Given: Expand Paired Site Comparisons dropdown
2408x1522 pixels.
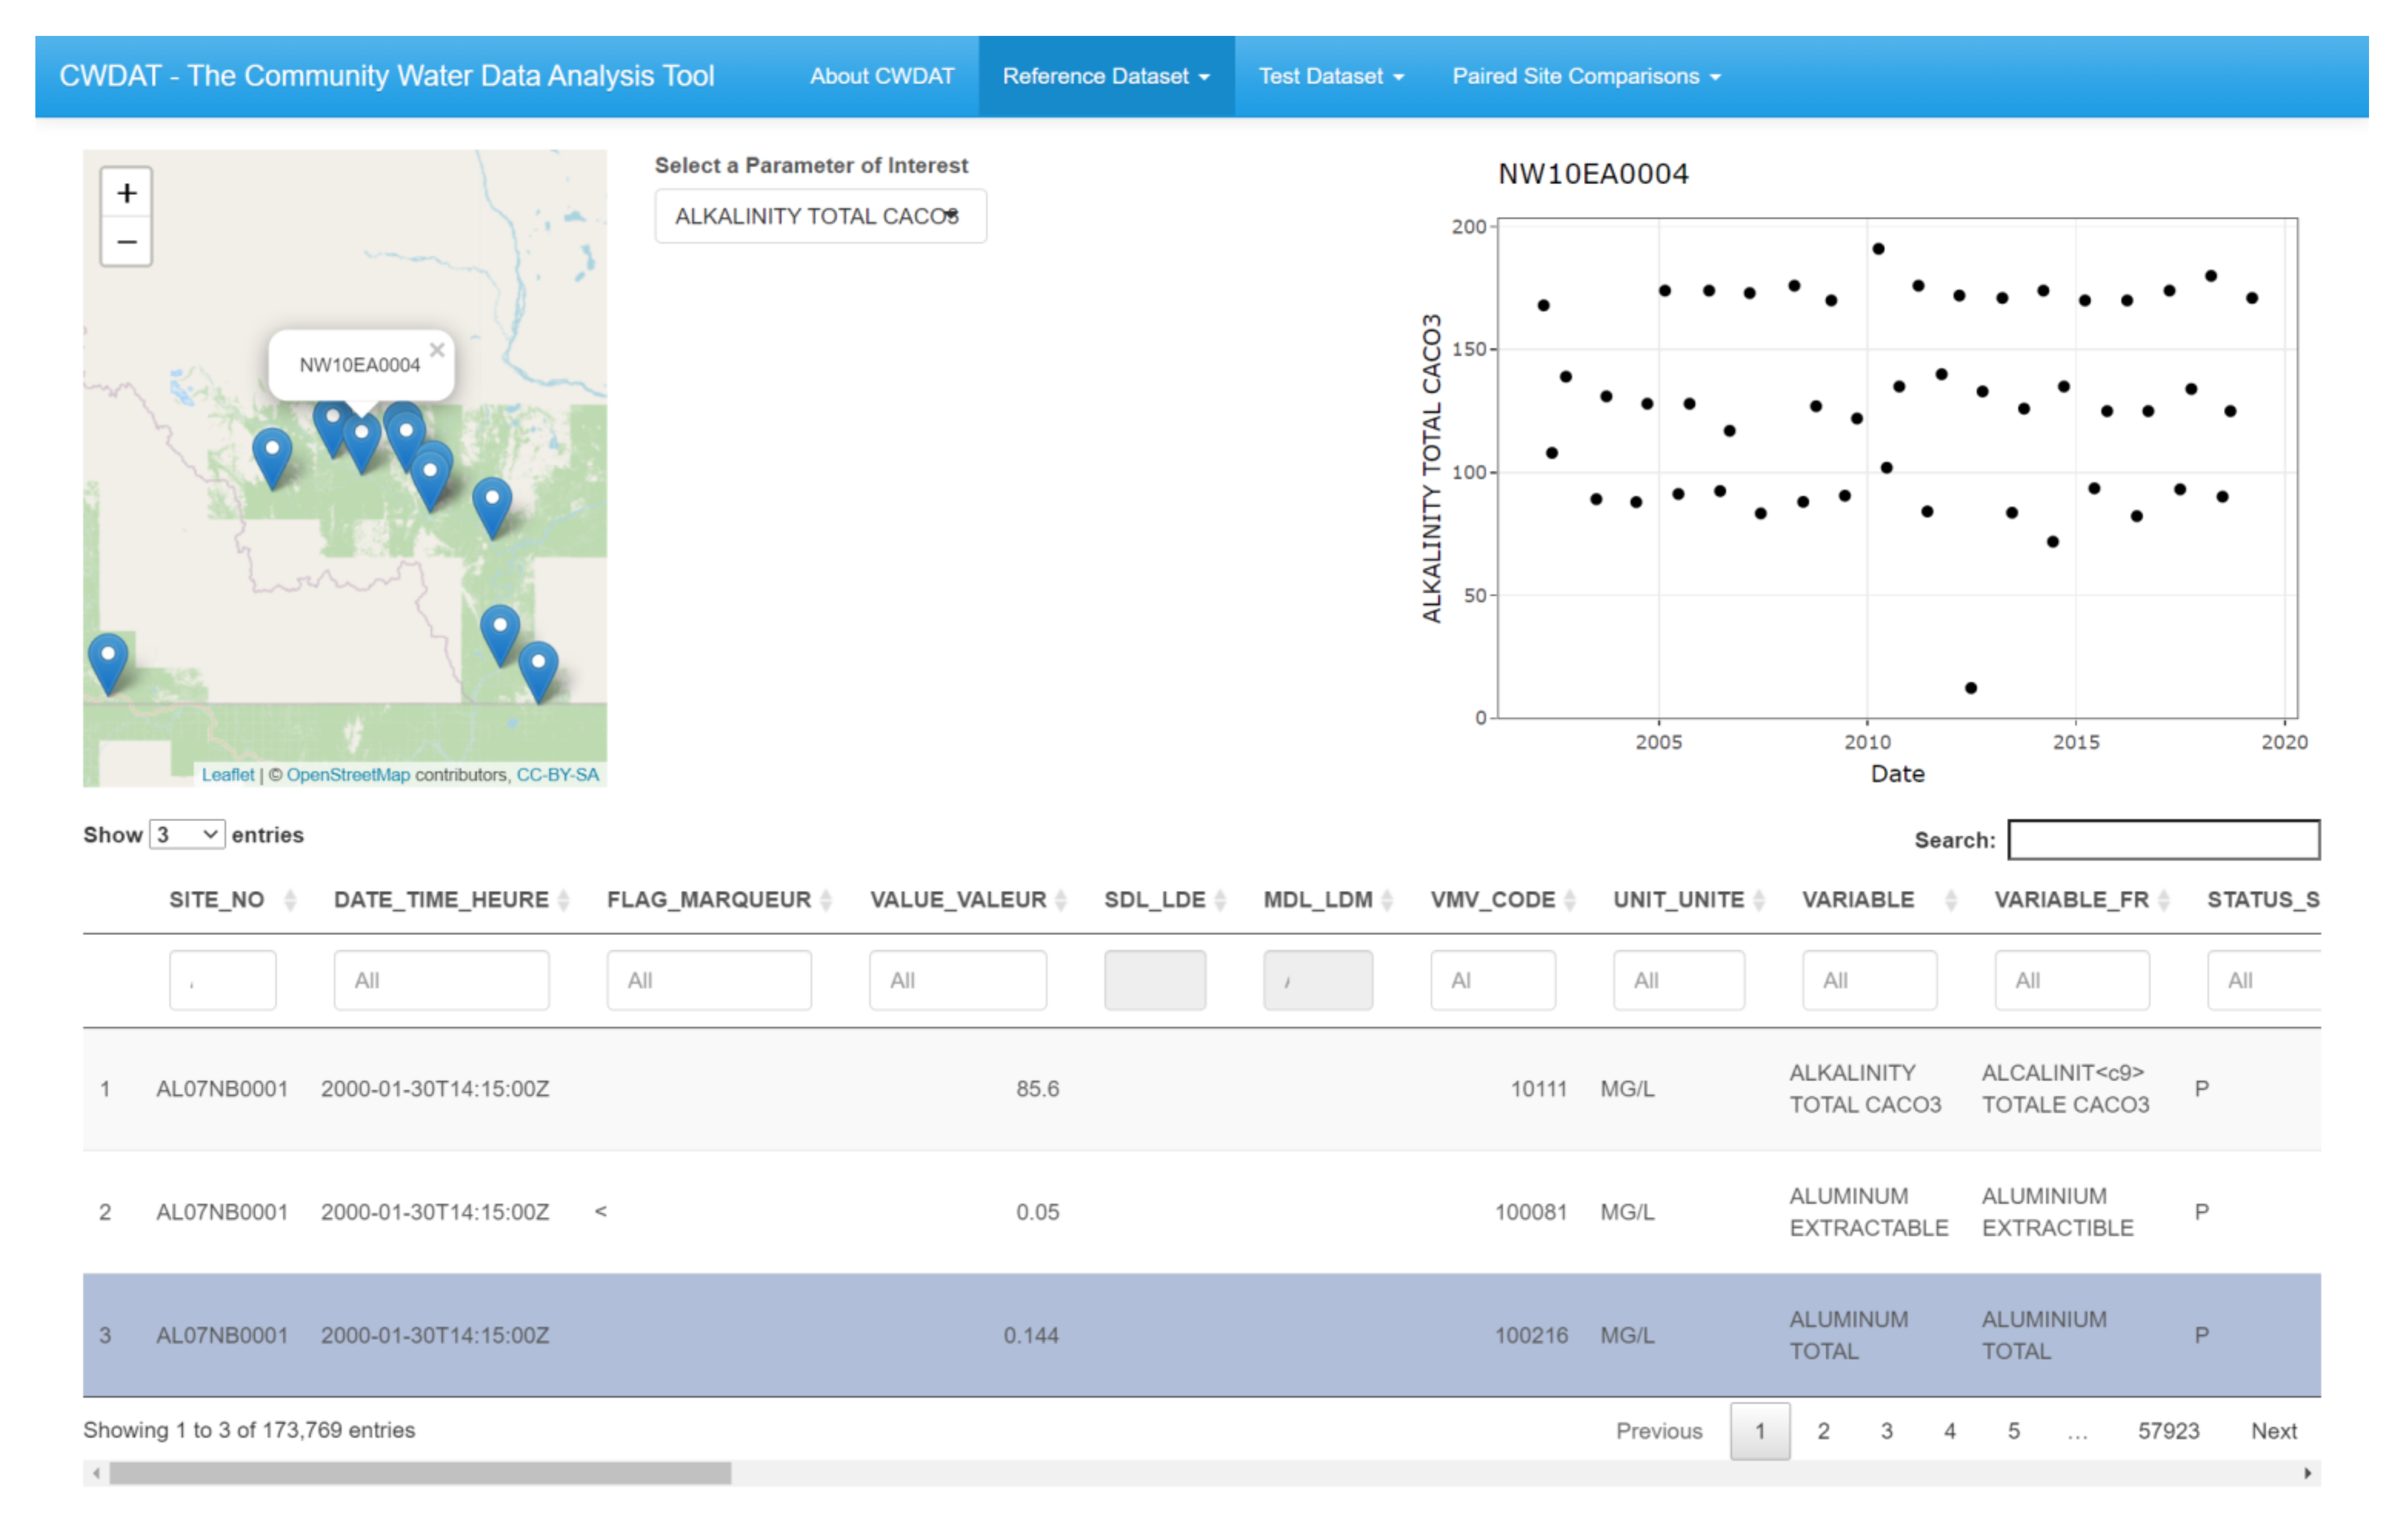Looking at the screenshot, I should tap(1585, 76).
